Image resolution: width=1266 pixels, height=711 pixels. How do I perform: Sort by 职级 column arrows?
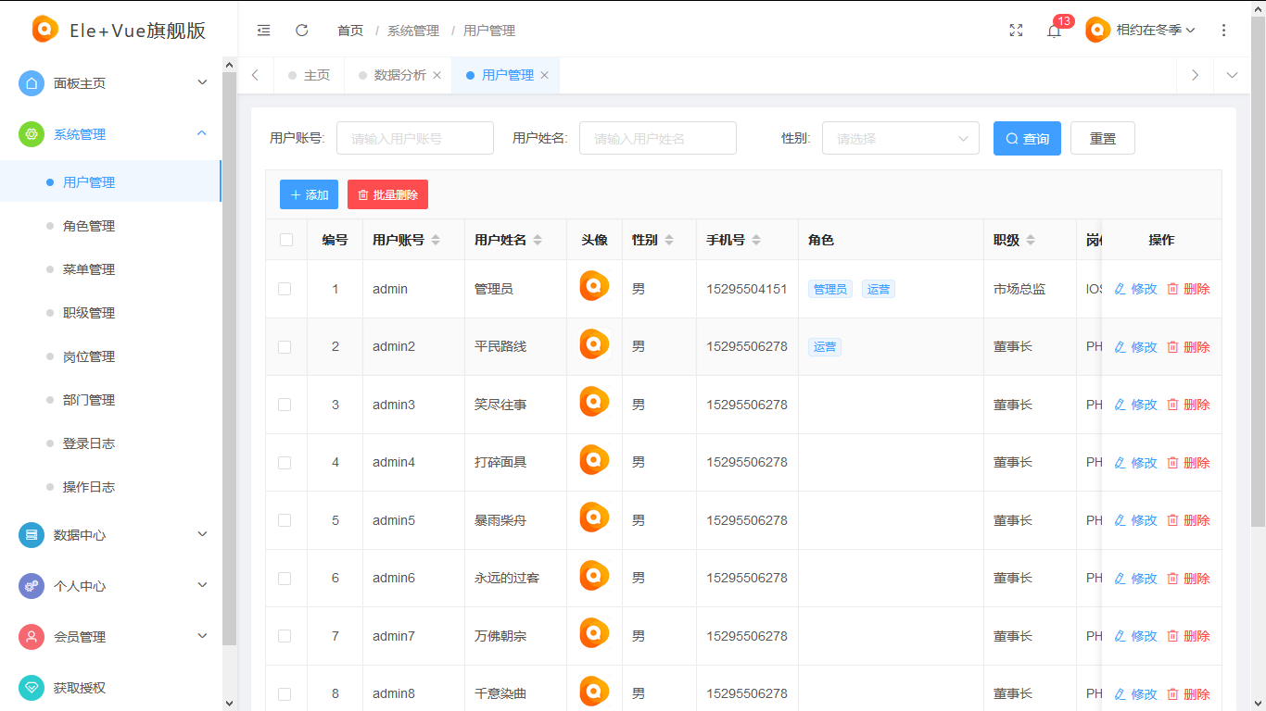click(1031, 240)
